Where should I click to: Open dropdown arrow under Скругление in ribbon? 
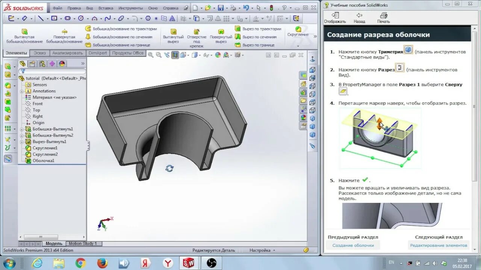pyautogui.click(x=298, y=46)
